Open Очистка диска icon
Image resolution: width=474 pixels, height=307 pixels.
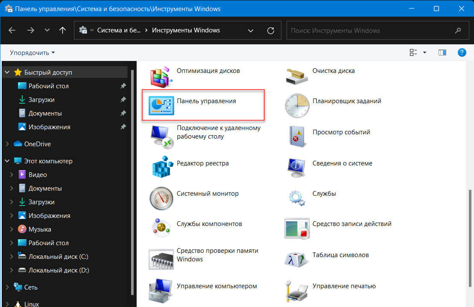296,77
